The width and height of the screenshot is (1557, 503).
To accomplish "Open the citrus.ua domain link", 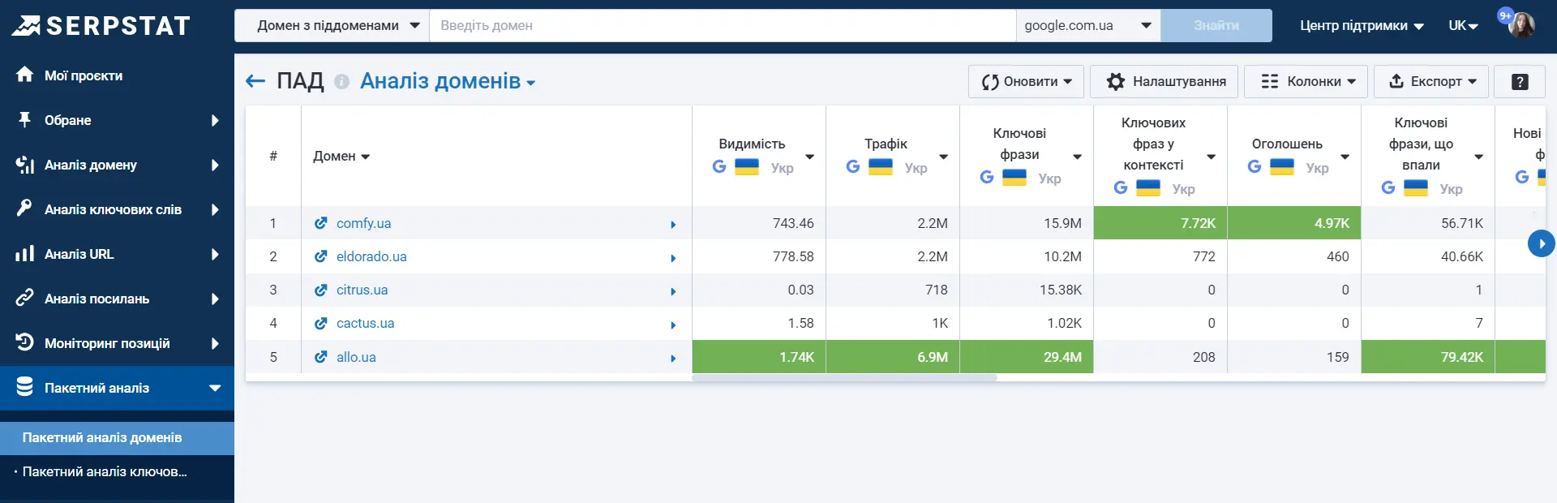I will [362, 290].
